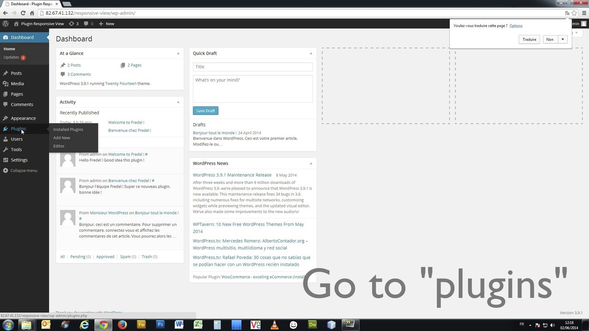This screenshot has height=331, width=589.
Task: Open Pages via its sidebar icon
Action: coord(6,94)
